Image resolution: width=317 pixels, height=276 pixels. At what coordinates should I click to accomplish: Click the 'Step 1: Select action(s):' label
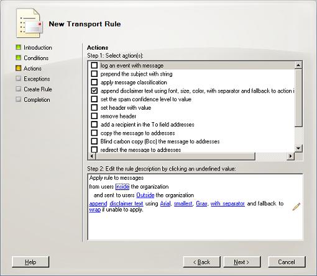(115, 56)
